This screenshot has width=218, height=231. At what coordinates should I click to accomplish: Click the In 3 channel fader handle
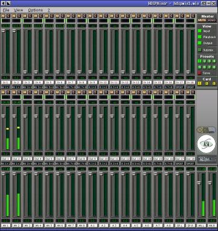(25, 72)
